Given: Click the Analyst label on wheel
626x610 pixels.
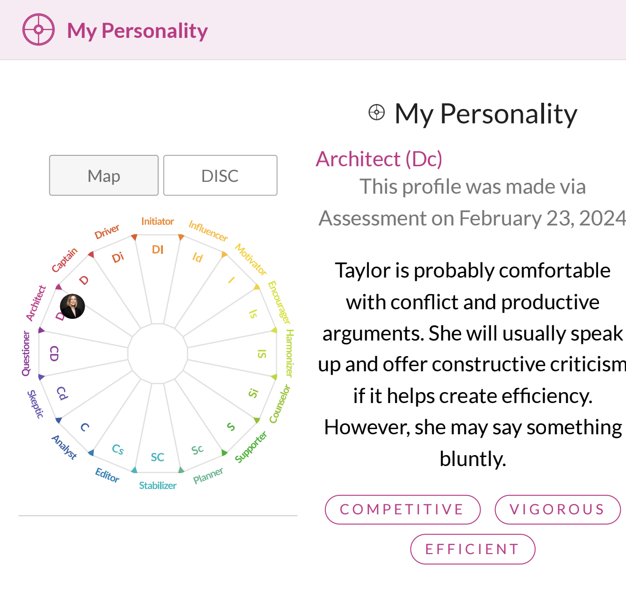Looking at the screenshot, I should [x=64, y=447].
